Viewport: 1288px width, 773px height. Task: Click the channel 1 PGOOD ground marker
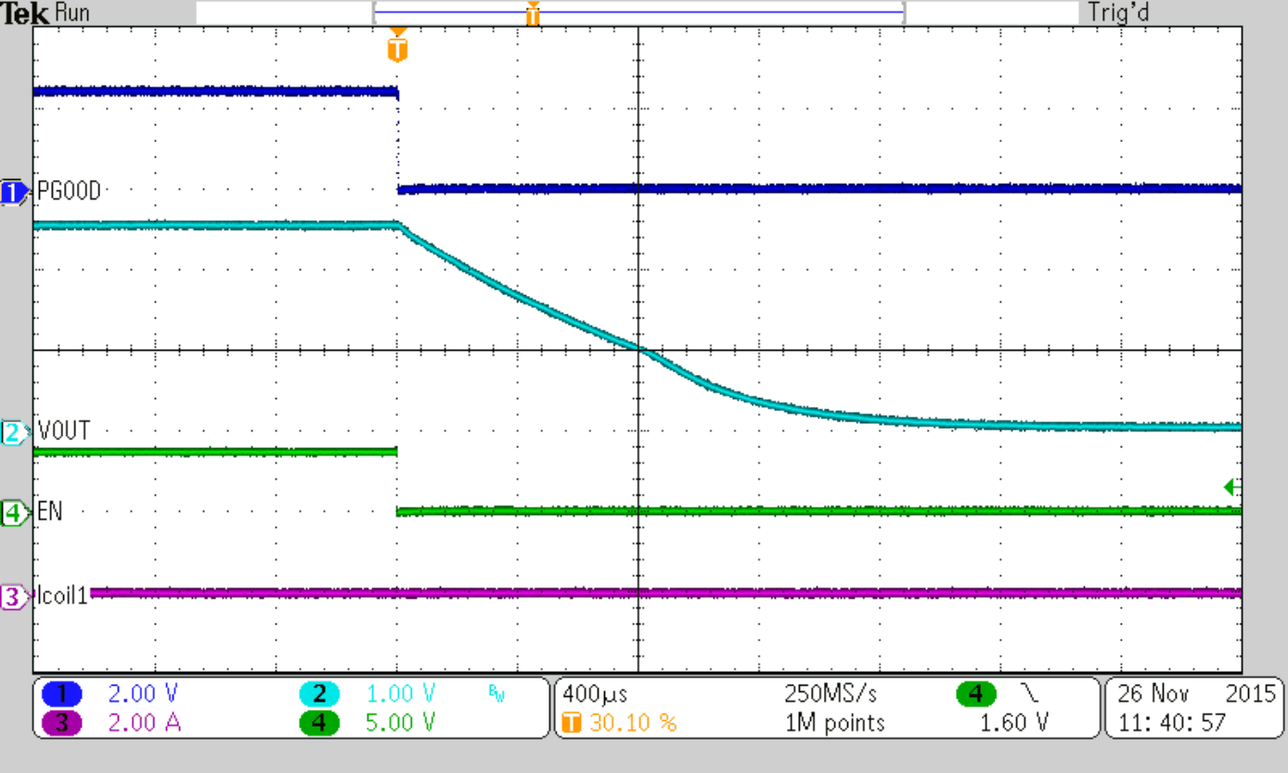click(15, 192)
